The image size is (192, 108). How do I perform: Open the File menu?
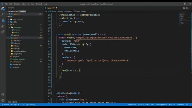pyautogui.click(x=6, y=4)
